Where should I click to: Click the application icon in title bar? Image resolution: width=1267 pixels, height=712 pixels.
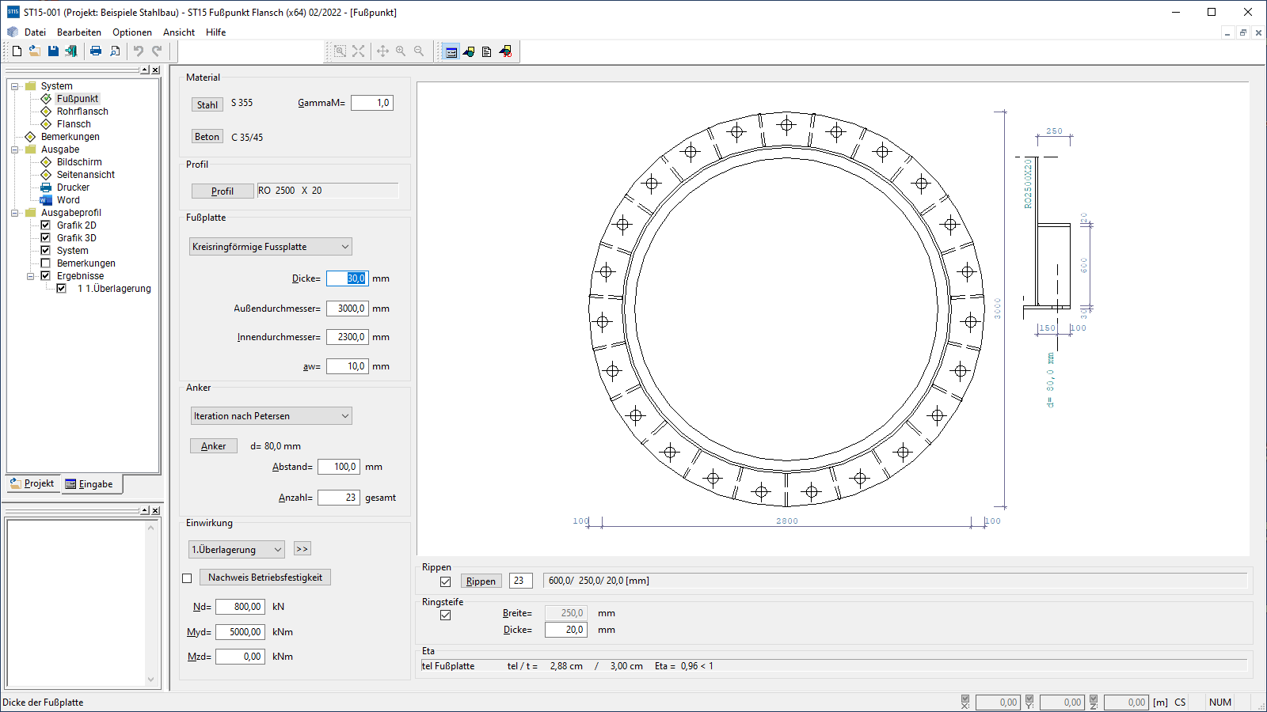point(13,12)
